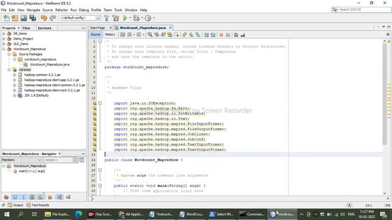Screen dimensions: 392x220
Task: Select main(String[] args) in Navigator
Action: click(x=32, y=171)
